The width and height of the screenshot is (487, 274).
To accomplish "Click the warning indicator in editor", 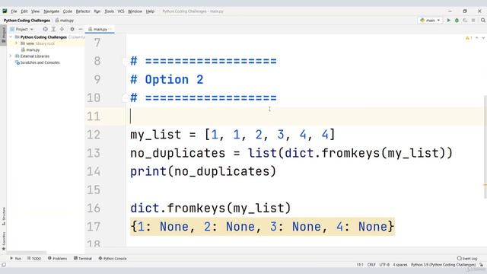I will [469, 38].
